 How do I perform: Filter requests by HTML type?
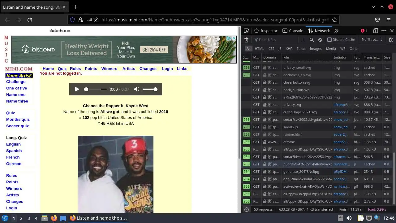(x=259, y=49)
